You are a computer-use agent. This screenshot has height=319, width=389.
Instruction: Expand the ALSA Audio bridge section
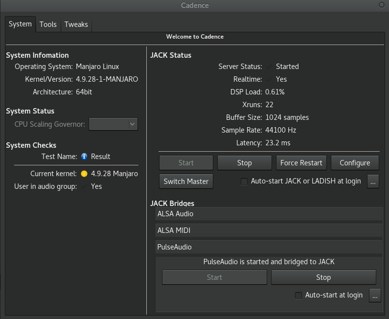[268, 214]
